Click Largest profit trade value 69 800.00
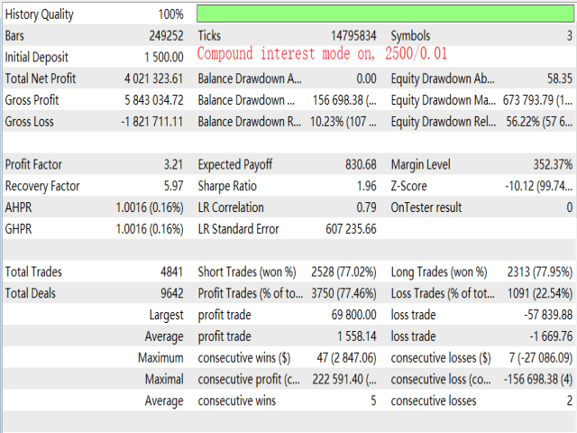The width and height of the screenshot is (577, 433). coord(353,315)
